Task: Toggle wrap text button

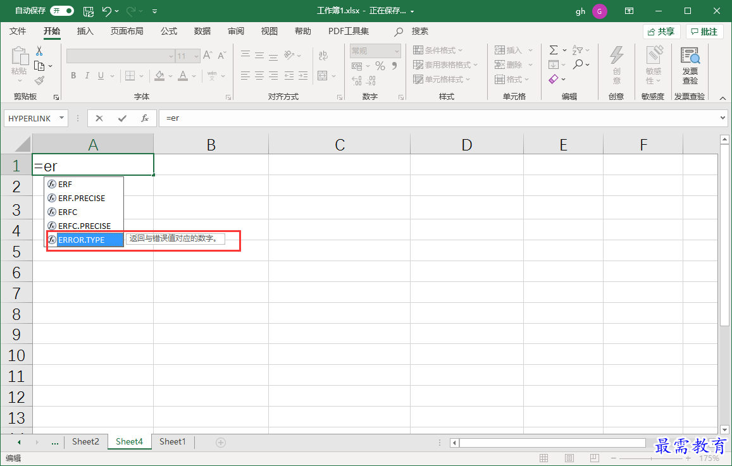Action: [x=323, y=56]
